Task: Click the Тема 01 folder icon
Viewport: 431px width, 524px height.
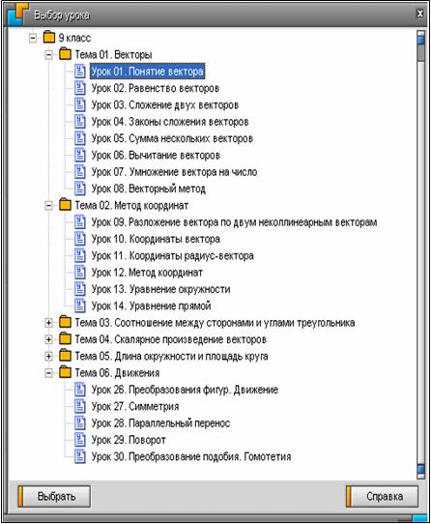Action: [x=65, y=54]
